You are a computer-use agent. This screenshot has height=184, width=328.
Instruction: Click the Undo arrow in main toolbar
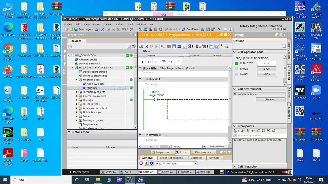click(x=124, y=29)
